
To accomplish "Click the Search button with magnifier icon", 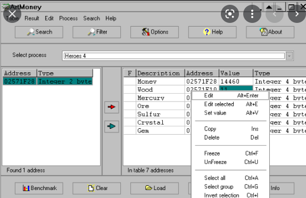I will click(x=39, y=32).
